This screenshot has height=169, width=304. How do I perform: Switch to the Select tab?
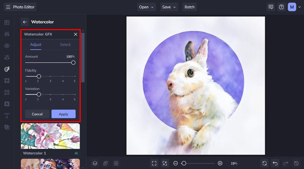coord(65,45)
